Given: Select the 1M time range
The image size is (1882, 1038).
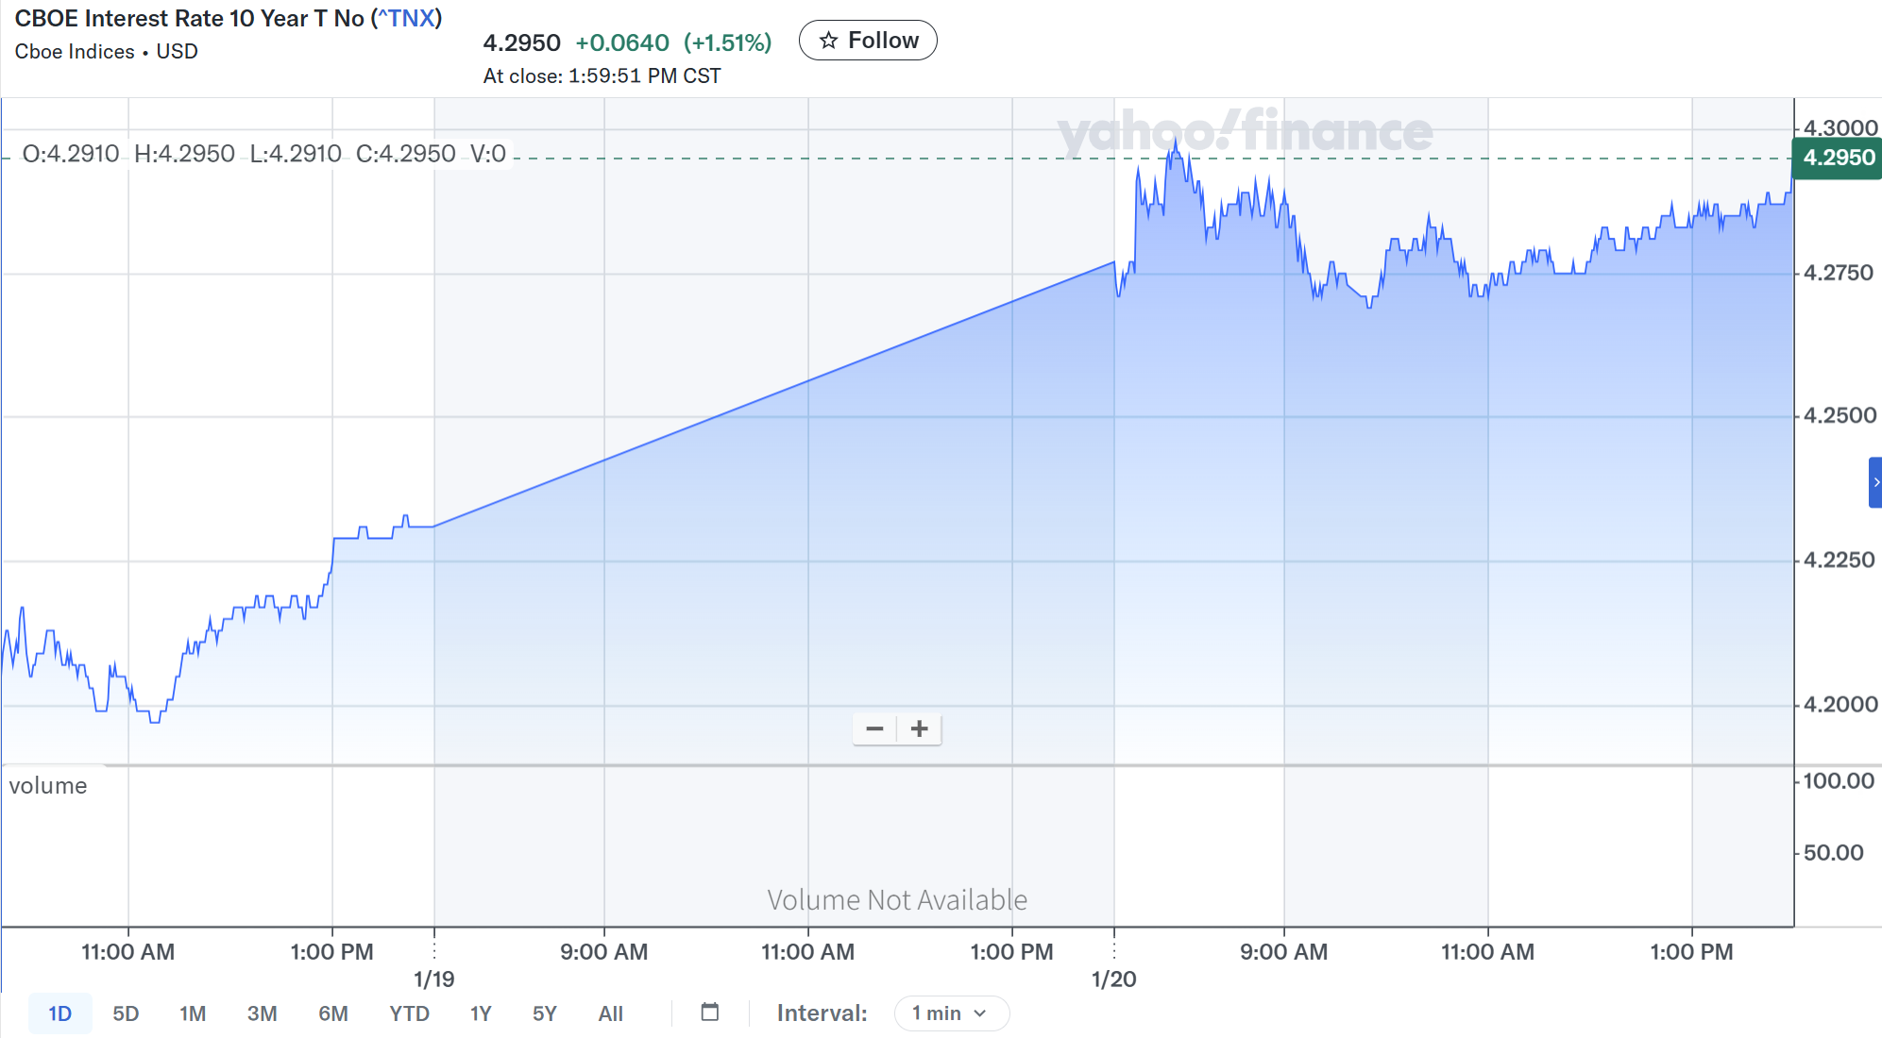Looking at the screenshot, I should click(x=193, y=1013).
